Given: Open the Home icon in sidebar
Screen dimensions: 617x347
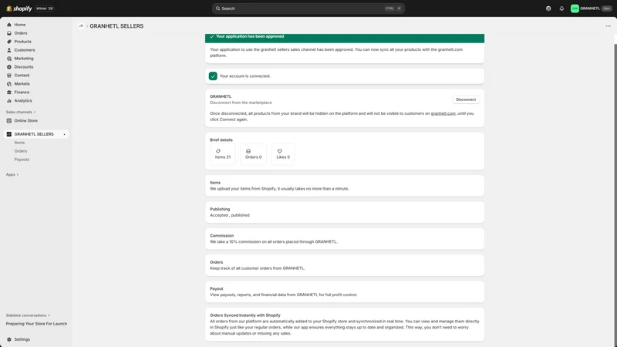Looking at the screenshot, I should point(9,25).
